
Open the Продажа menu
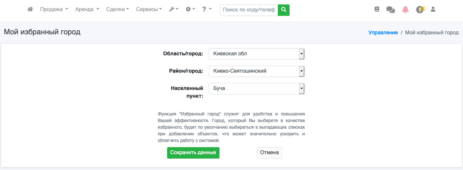54,10
